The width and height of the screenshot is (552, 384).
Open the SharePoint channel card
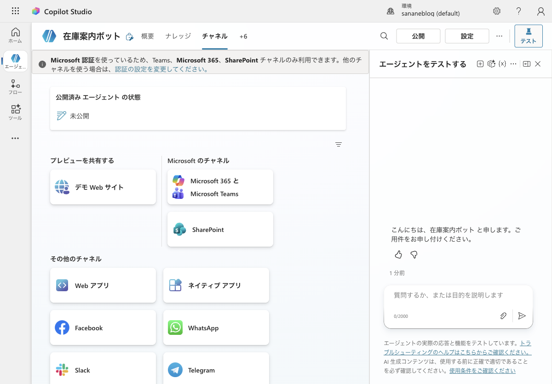(220, 229)
